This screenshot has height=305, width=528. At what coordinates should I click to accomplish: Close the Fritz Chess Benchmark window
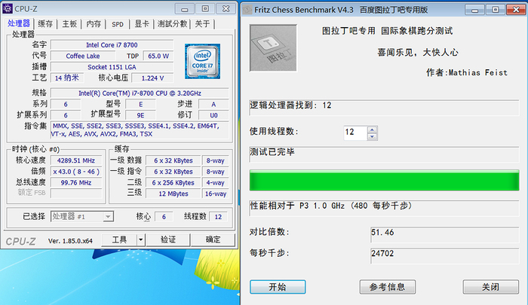click(x=516, y=10)
